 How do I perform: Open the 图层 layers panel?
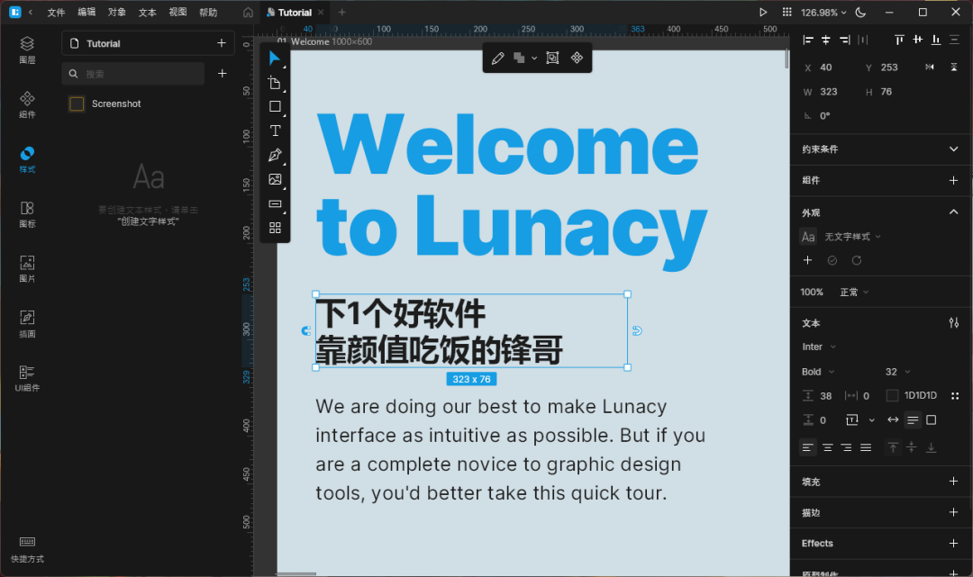(x=27, y=50)
